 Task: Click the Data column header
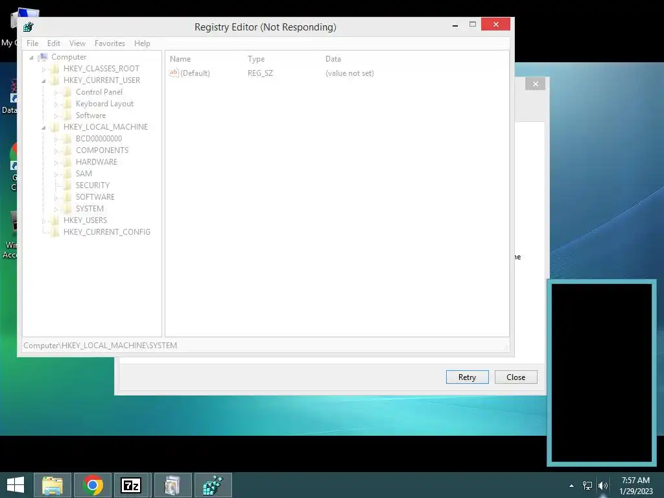coord(333,59)
